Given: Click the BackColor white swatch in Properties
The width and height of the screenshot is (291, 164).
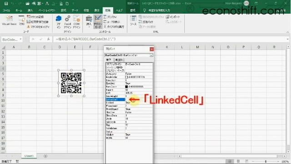Looking at the screenshot, I should (x=126, y=77).
